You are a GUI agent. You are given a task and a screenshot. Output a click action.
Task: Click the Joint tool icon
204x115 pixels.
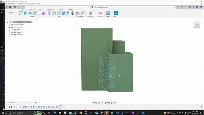click(x=83, y=13)
